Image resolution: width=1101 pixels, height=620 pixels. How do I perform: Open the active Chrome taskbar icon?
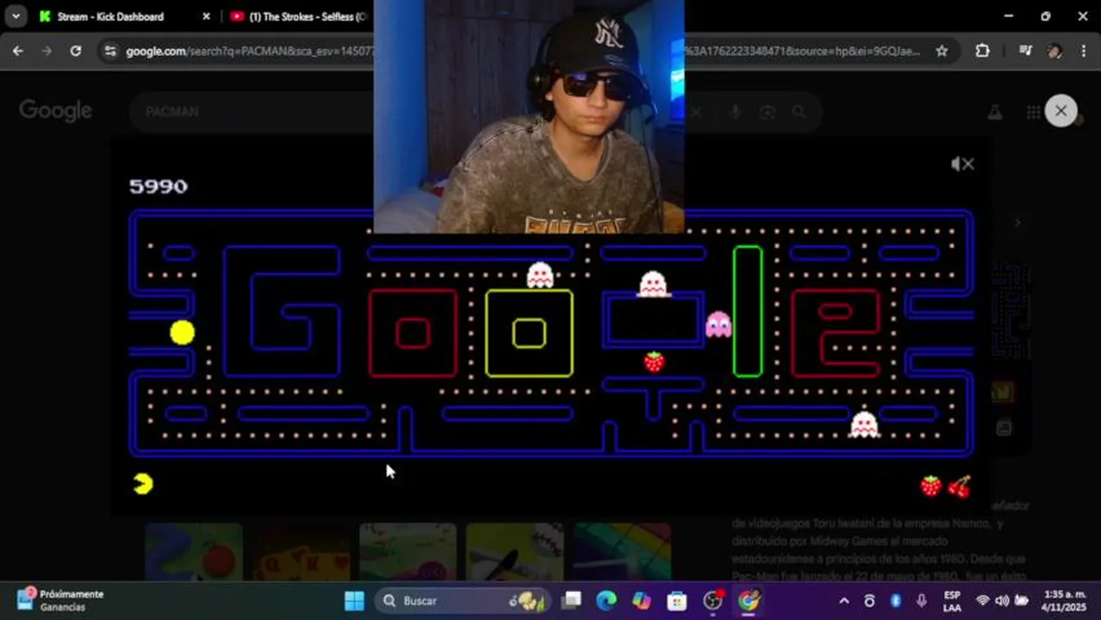click(749, 600)
